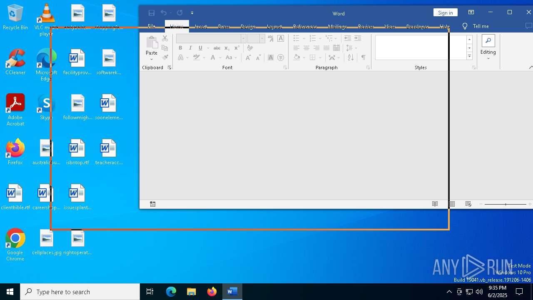This screenshot has height=300, width=533.
Task: Click the Distributed alignment icon
Action: 336,48
